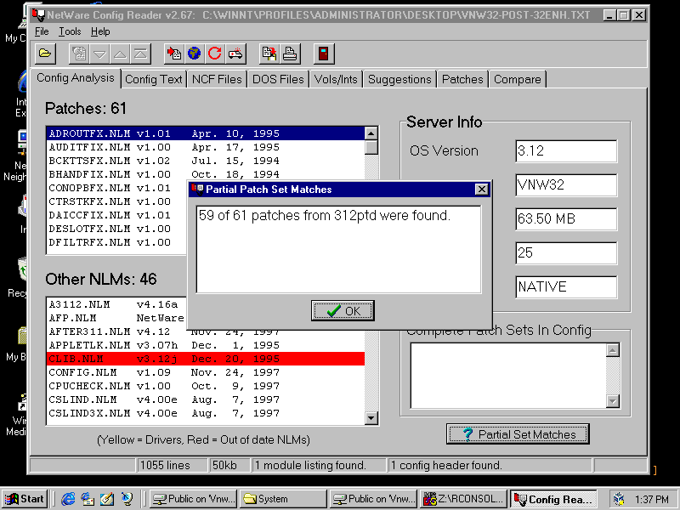Close the Partial Patch Set Matches dialog
This screenshot has height=510, width=680.
click(x=481, y=189)
